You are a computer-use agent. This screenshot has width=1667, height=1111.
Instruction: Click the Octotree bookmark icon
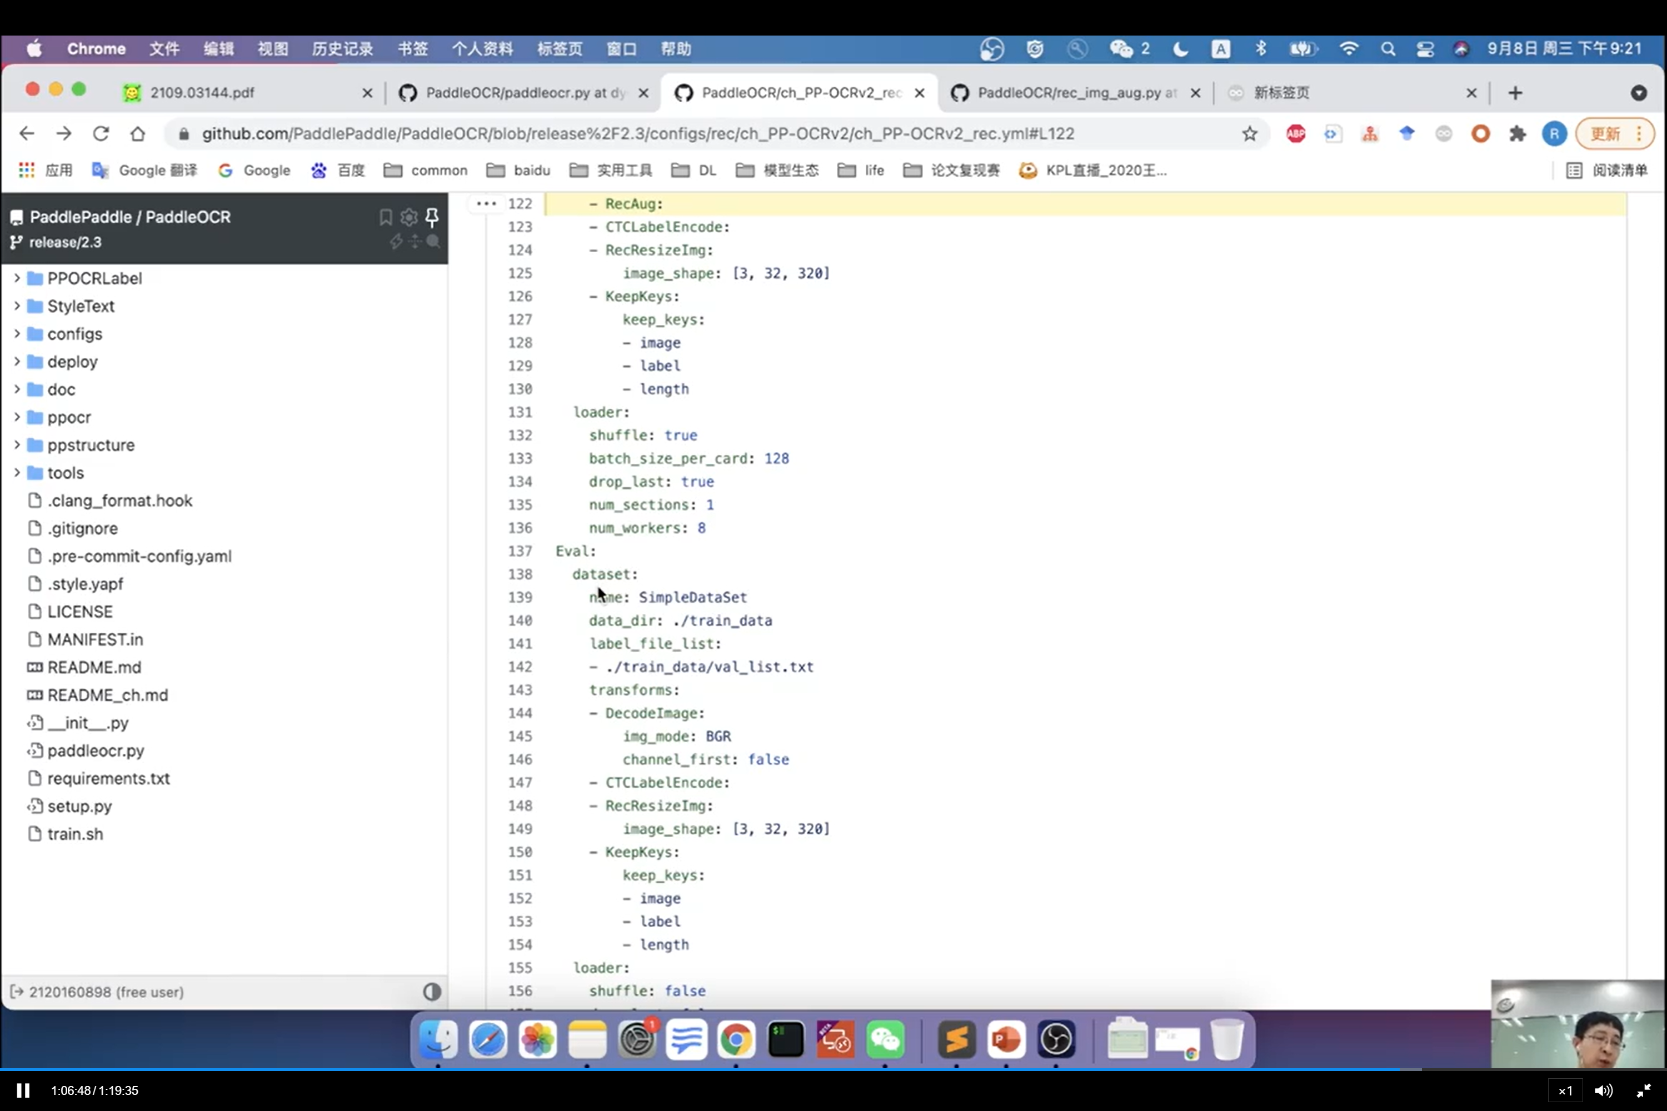(x=386, y=217)
